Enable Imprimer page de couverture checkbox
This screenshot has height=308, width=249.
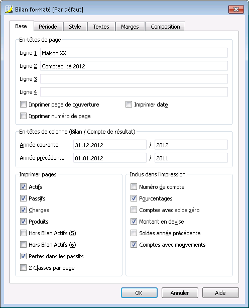point(24,105)
